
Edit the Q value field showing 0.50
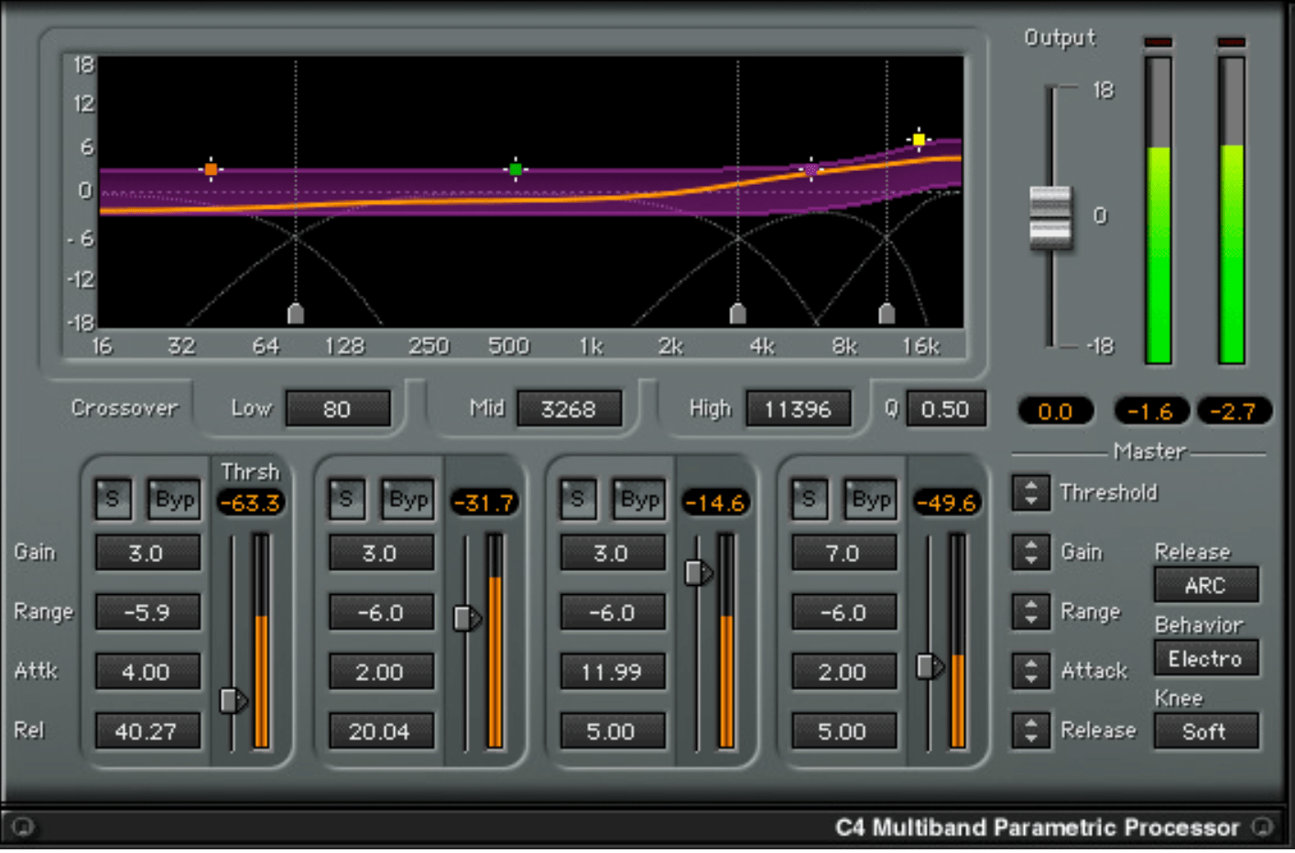(946, 408)
